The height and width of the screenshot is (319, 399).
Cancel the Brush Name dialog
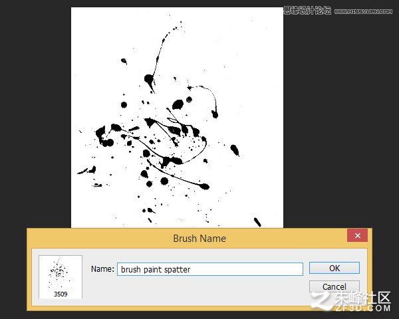[334, 286]
